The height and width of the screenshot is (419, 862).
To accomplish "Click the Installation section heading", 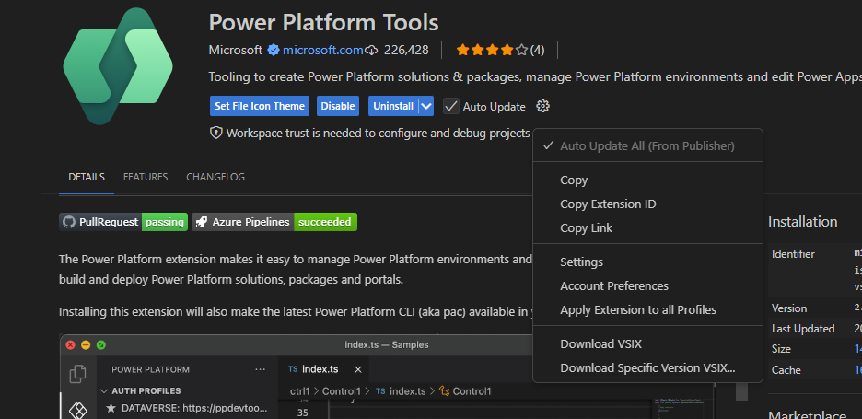I will tap(803, 222).
